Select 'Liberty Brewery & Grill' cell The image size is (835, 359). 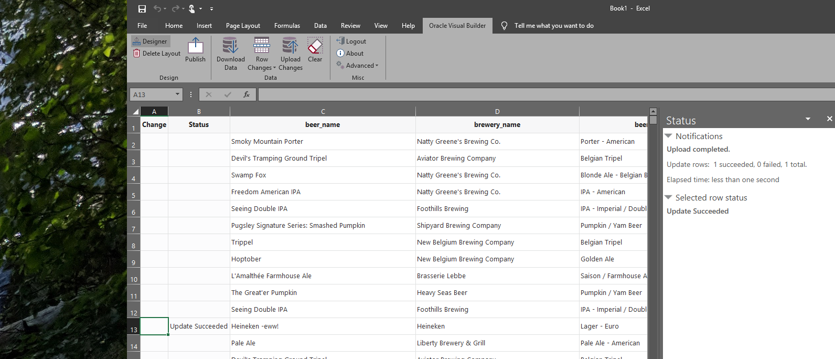coord(497,343)
